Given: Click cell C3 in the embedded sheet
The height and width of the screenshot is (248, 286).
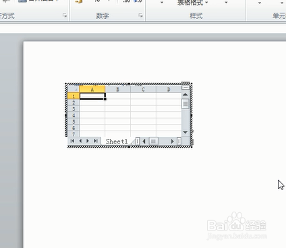Looking at the screenshot, I should [143, 109].
